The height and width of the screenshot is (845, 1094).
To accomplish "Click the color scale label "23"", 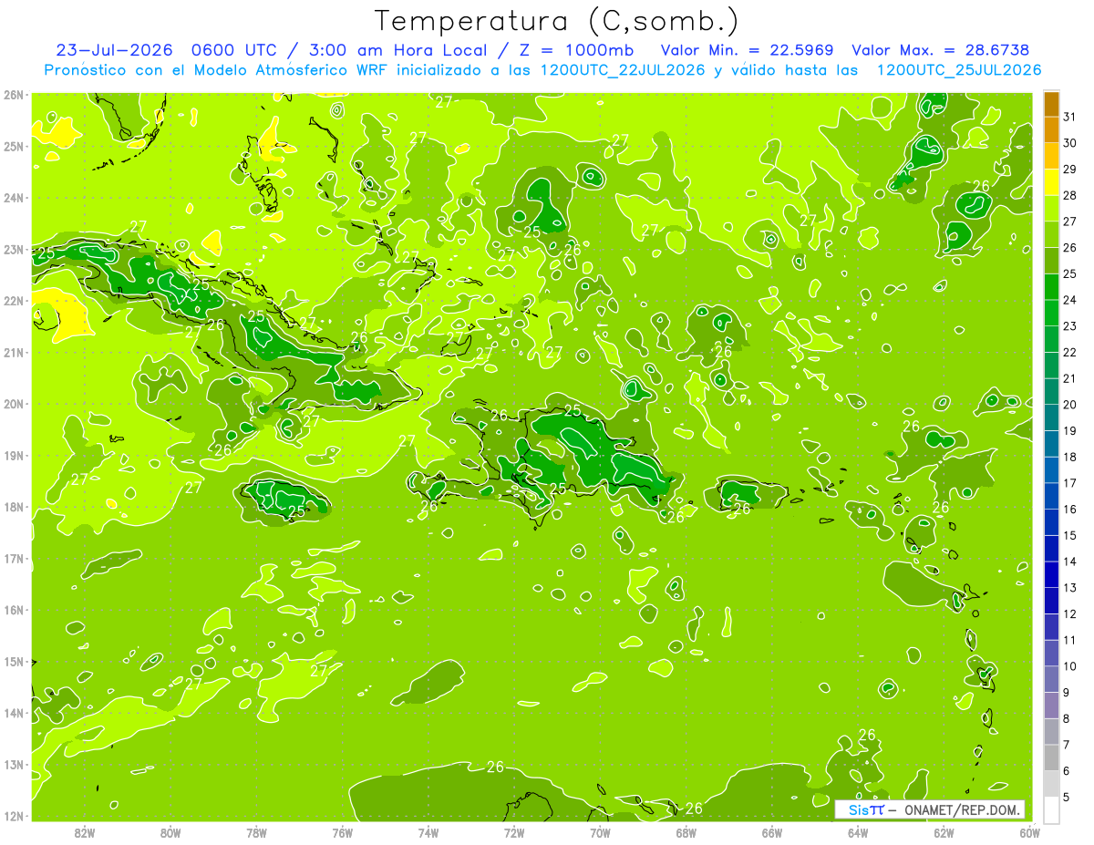I will tap(1070, 326).
